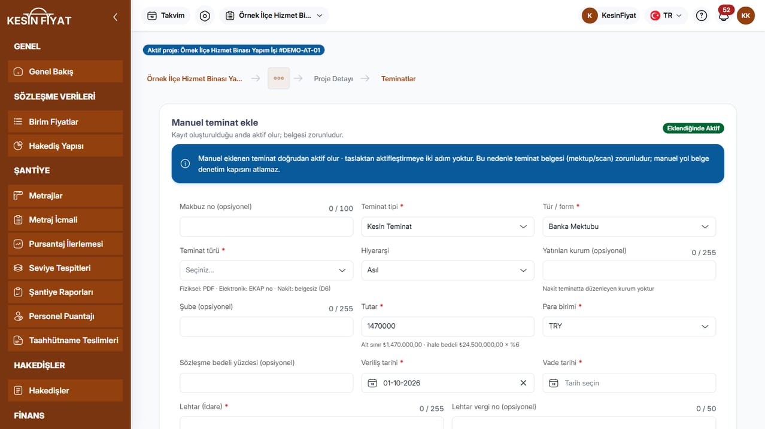Click the calendar icon in Veriliş tarihi field
The image size is (765, 429).
(372, 383)
